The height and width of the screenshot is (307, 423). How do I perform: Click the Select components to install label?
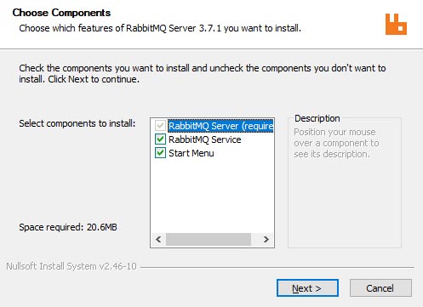(77, 123)
